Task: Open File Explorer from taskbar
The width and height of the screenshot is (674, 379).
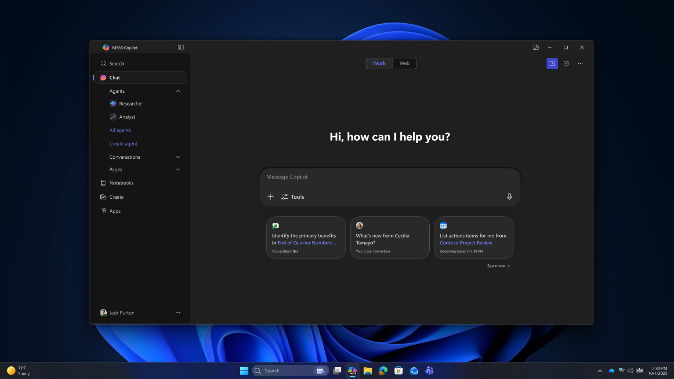Action: coord(368,371)
